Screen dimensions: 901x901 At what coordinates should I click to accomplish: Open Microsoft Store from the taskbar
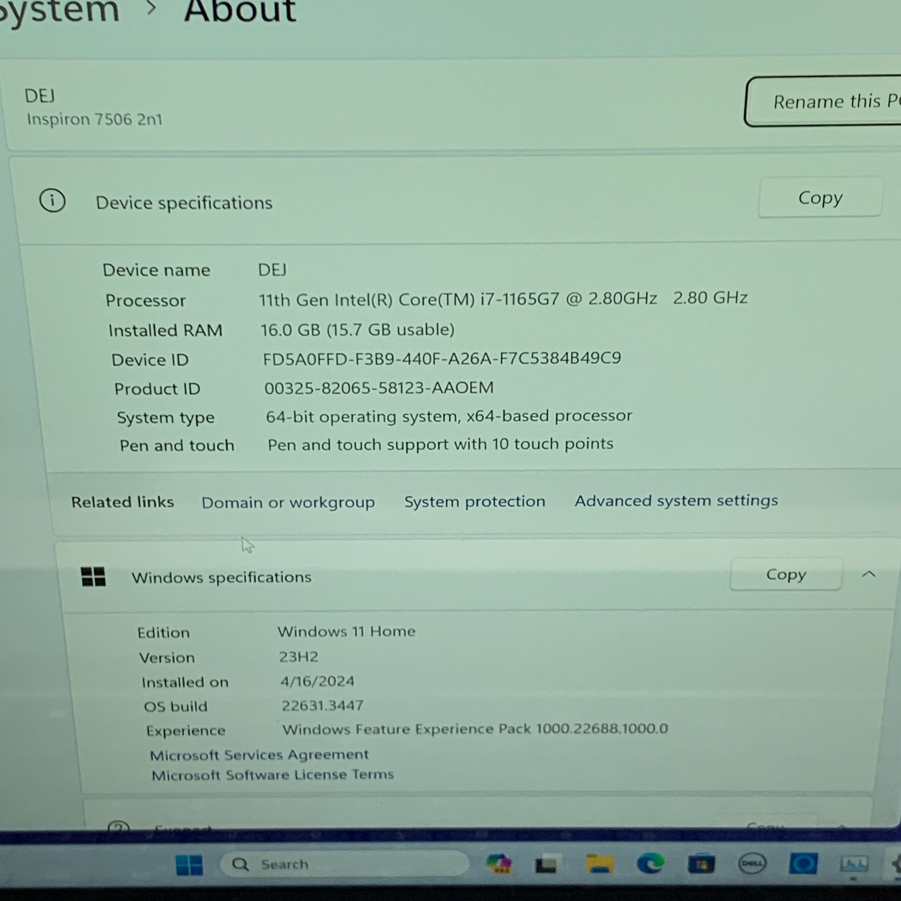click(x=701, y=863)
